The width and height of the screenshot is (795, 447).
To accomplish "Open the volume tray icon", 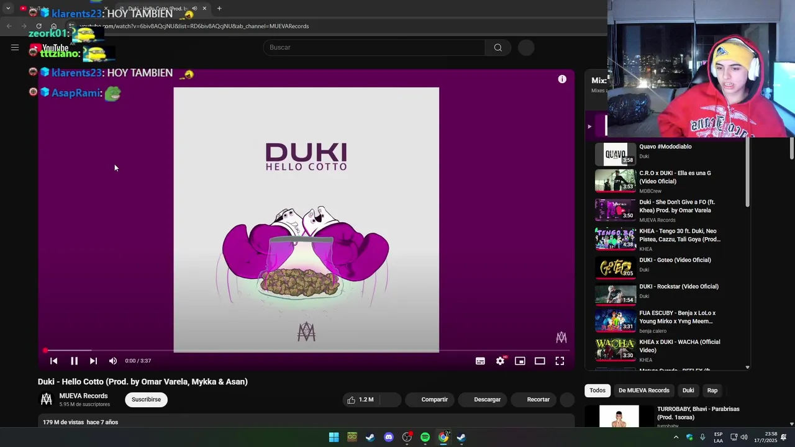I will point(744,437).
